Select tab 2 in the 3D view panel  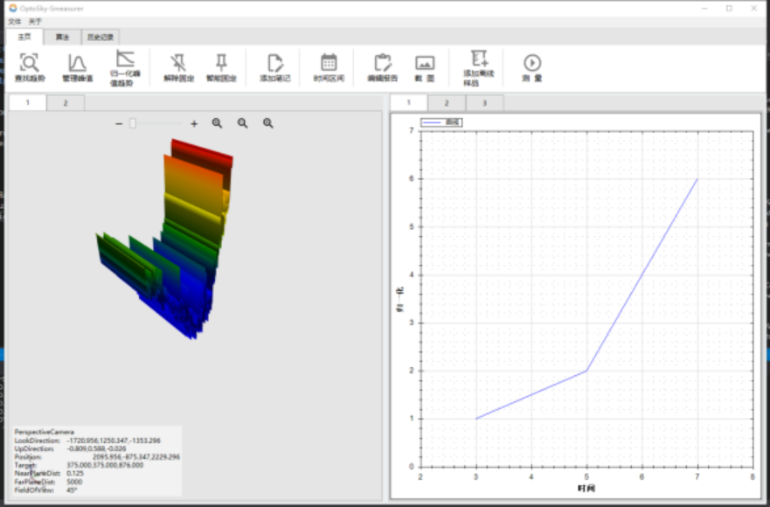click(65, 103)
